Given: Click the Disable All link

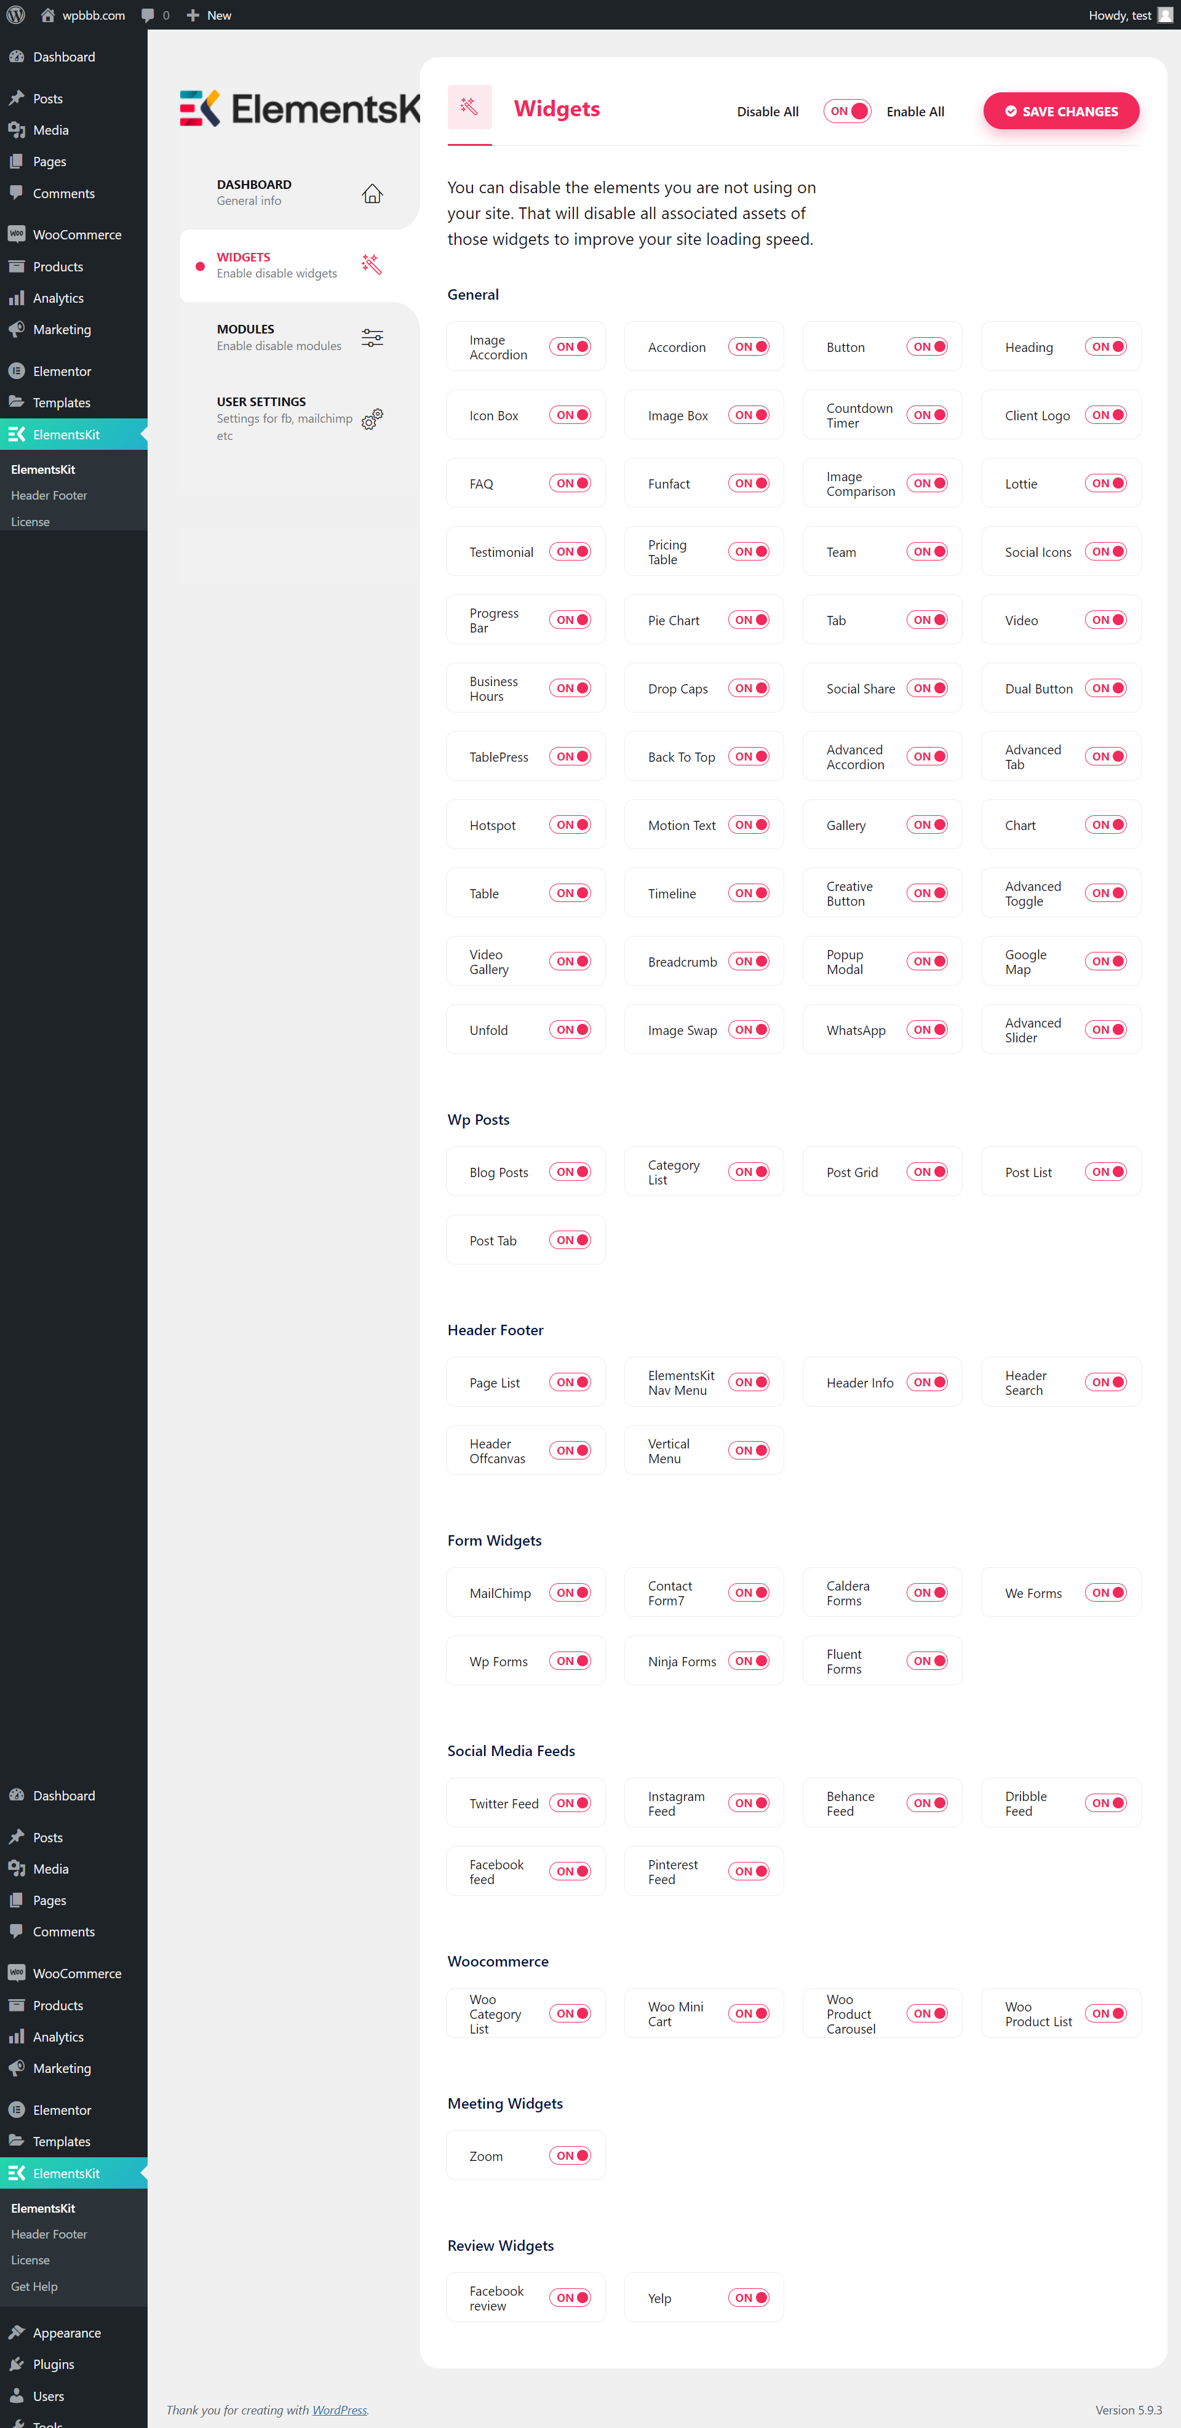Looking at the screenshot, I should tap(767, 111).
